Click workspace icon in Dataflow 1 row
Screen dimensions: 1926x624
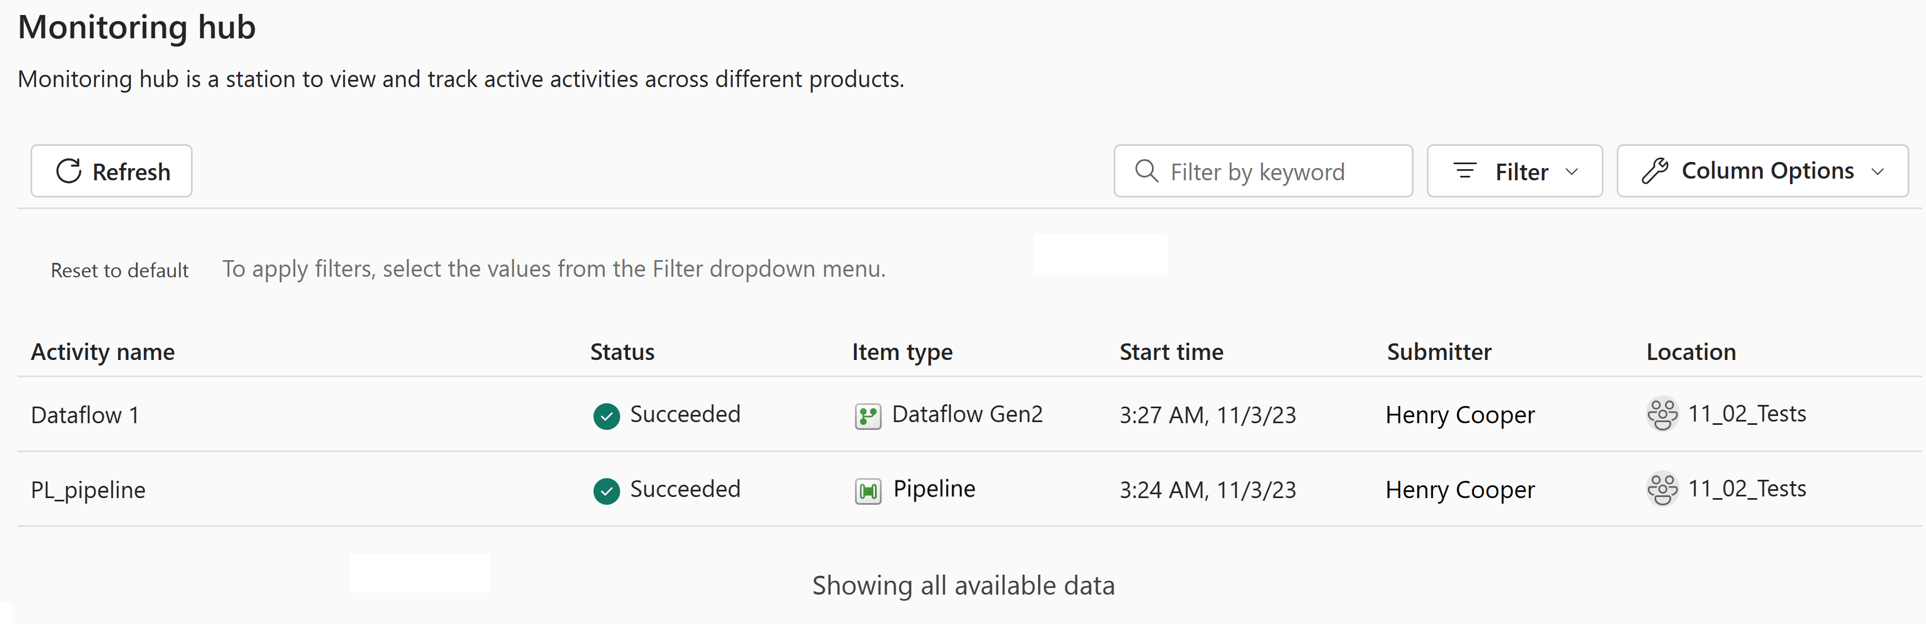tap(1662, 414)
